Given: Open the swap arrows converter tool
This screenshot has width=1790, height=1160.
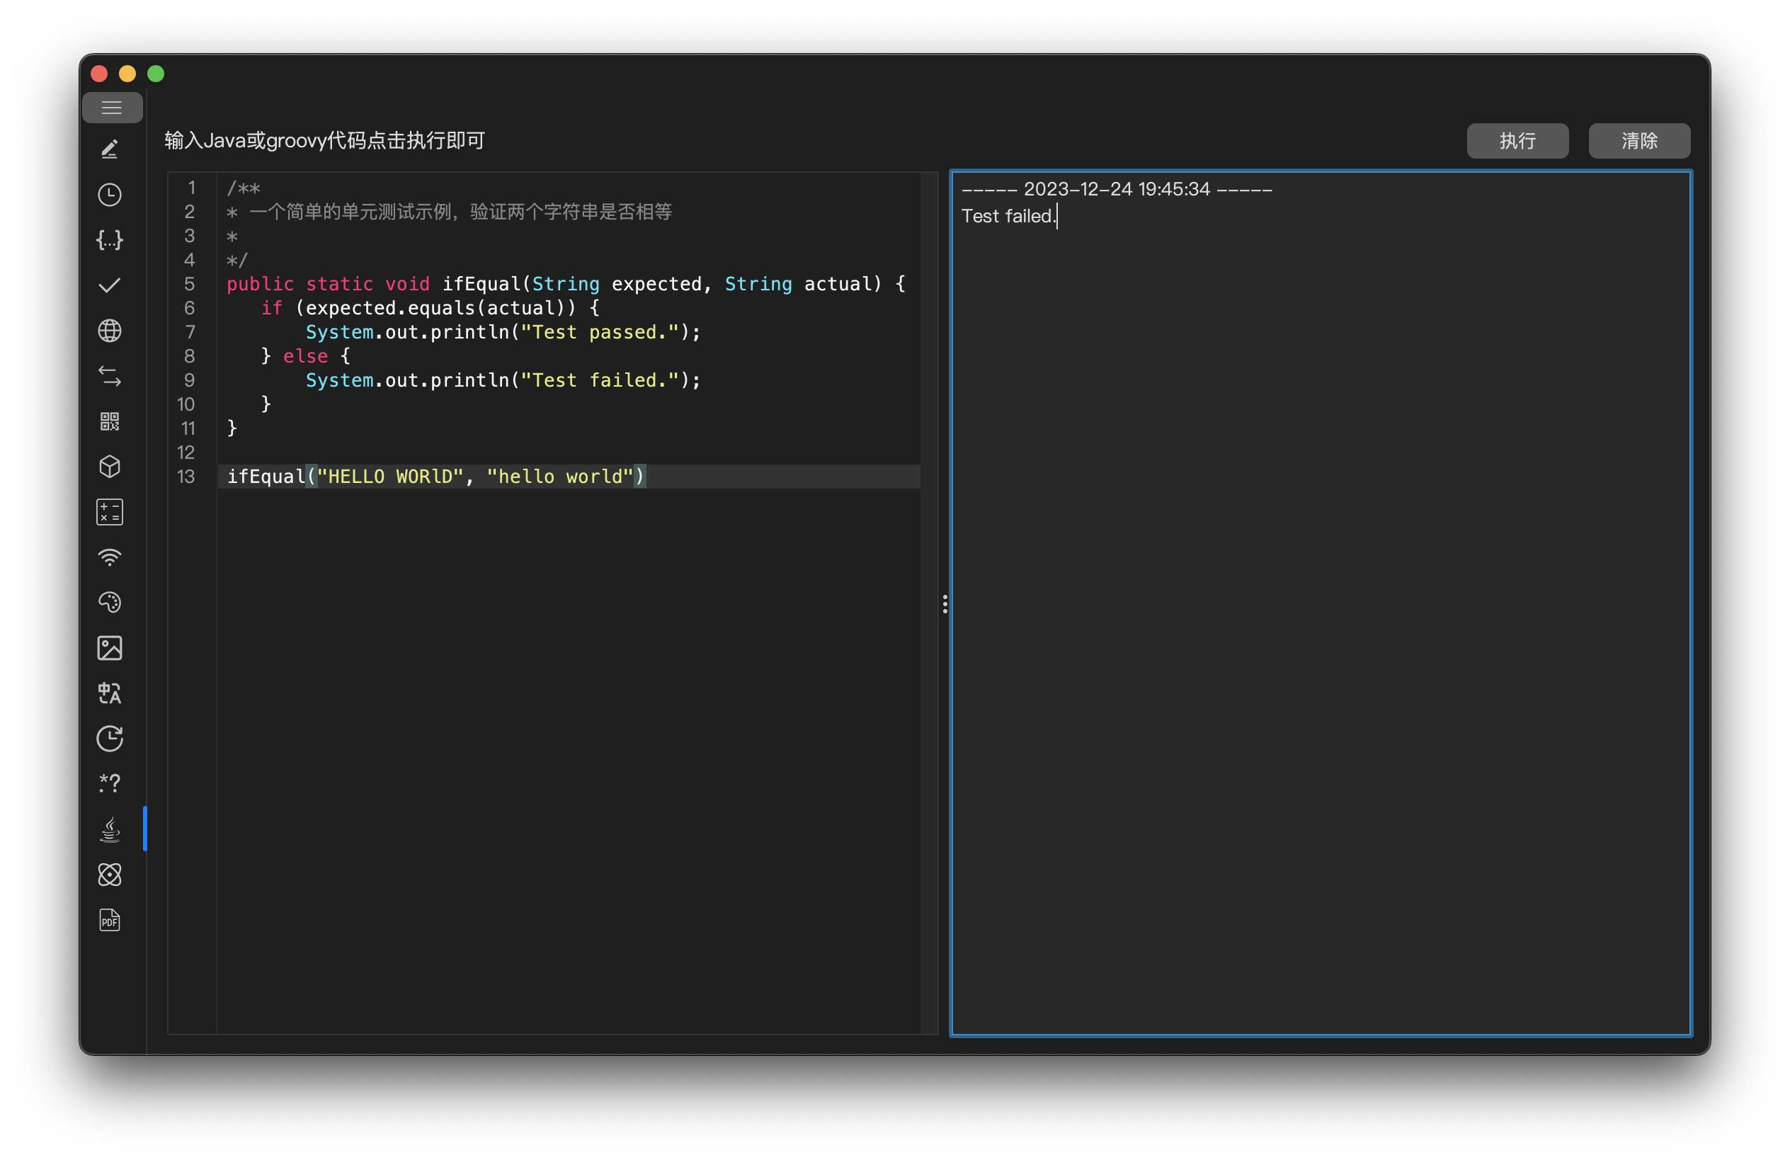Looking at the screenshot, I should click(x=110, y=376).
